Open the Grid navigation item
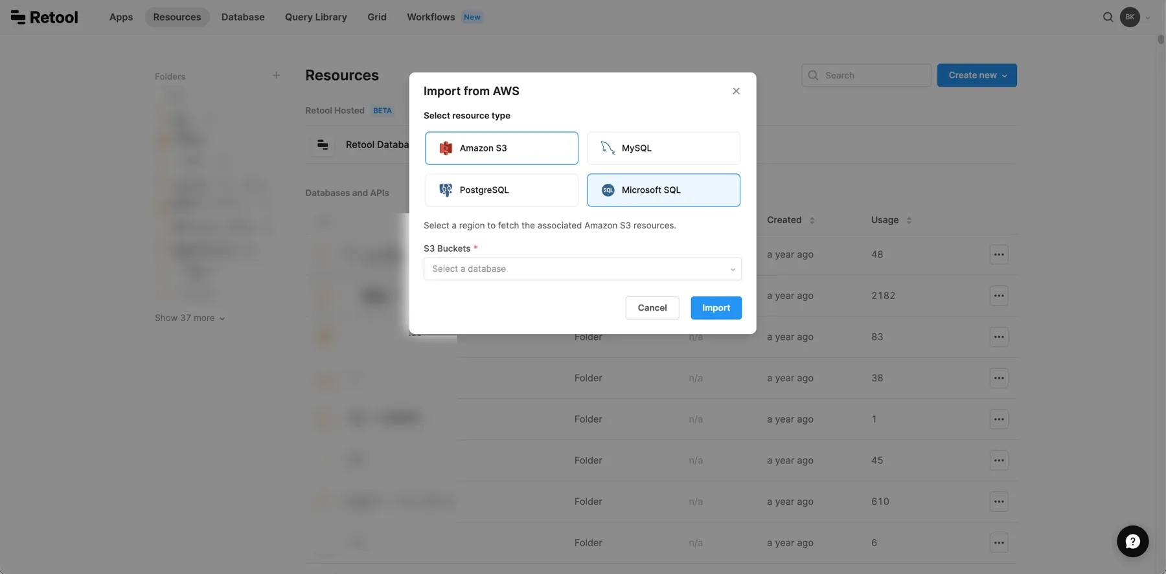 click(377, 17)
